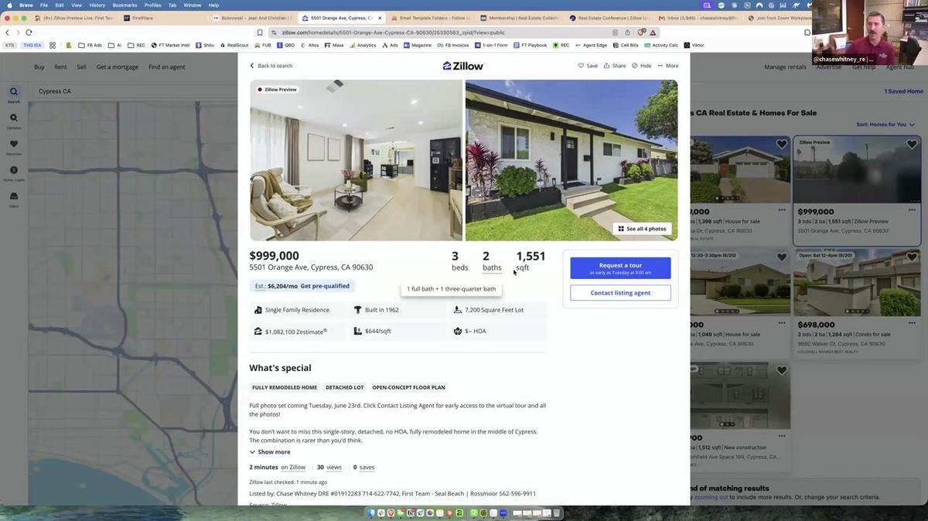
Task: Toggle heart on $698,000 condo card
Action: [912, 257]
